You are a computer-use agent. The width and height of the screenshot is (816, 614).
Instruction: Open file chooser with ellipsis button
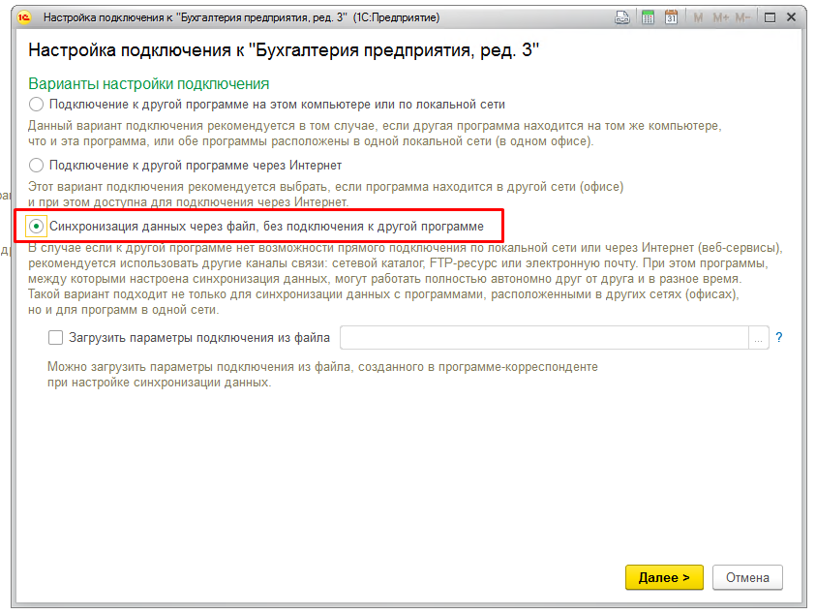(x=758, y=337)
